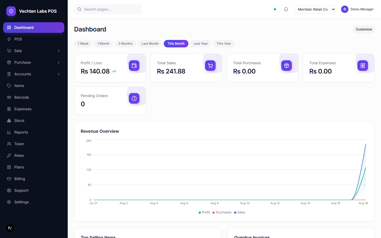
Task: Click the notification bell icon
Action: click(x=286, y=9)
